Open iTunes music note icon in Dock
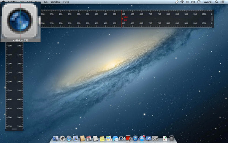The height and width of the screenshot is (143, 228). click(x=135, y=138)
